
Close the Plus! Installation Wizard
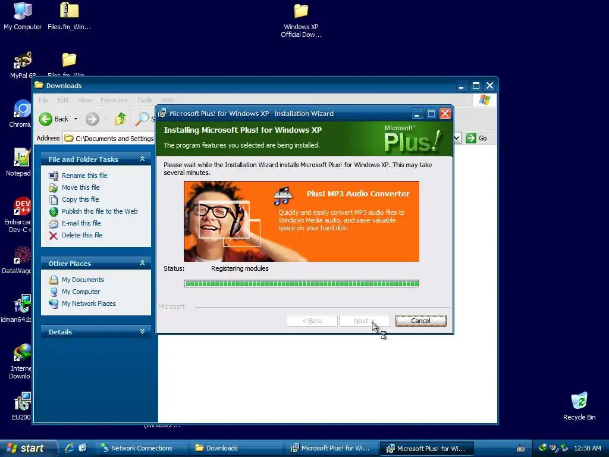click(445, 114)
